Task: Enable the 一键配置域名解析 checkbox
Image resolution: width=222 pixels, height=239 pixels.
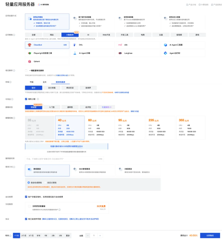Action: coord(26,70)
